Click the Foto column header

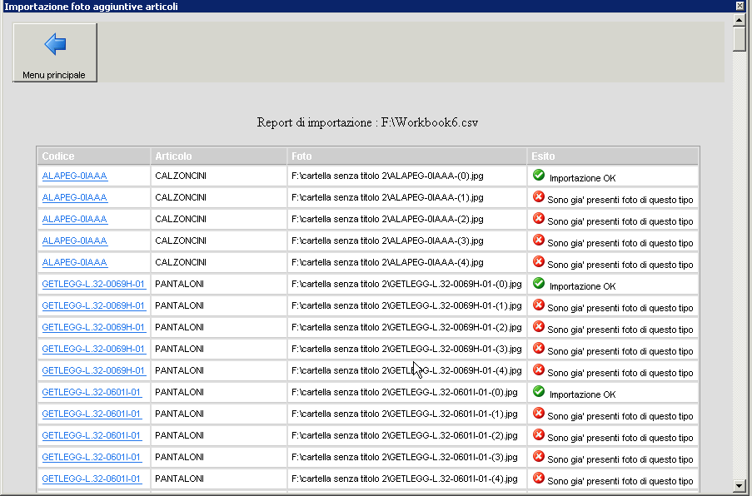pyautogui.click(x=406, y=156)
